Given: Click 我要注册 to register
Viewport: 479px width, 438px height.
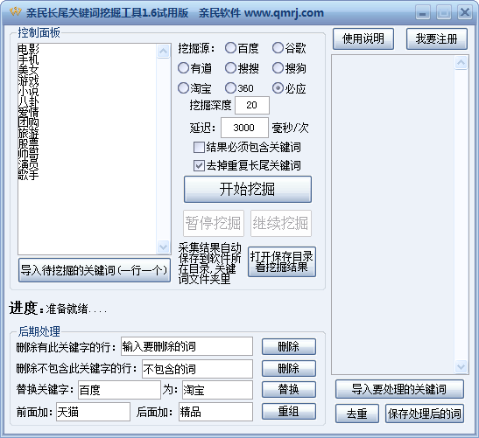Looking at the screenshot, I should click(x=437, y=38).
